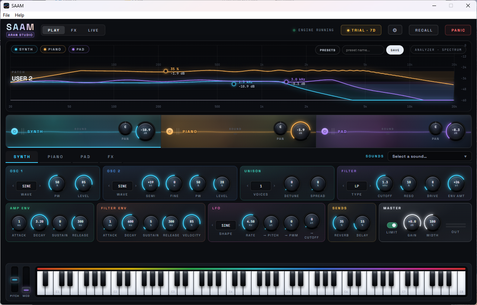477x305 pixels.
Task: Select previous OSC 1 waveform arrow
Action: 13,186
